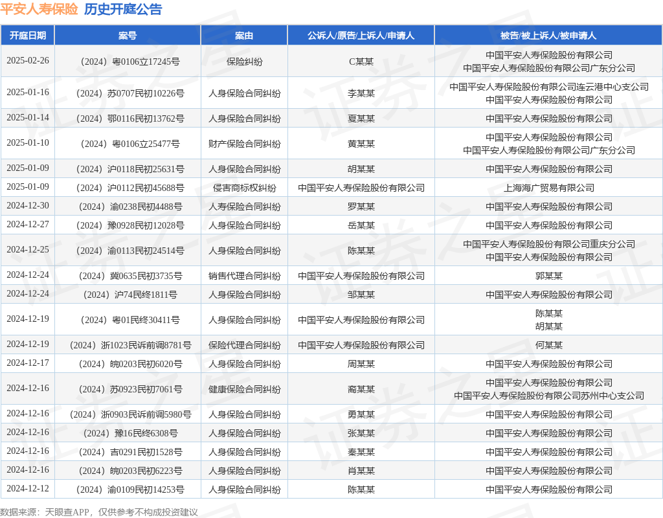
Task: Click plaintiff 罗某某
Action: coord(361,207)
